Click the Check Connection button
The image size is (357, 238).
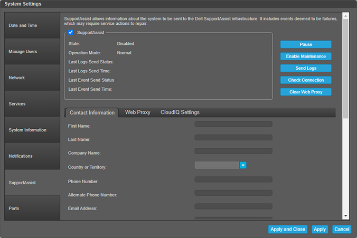coord(306,80)
